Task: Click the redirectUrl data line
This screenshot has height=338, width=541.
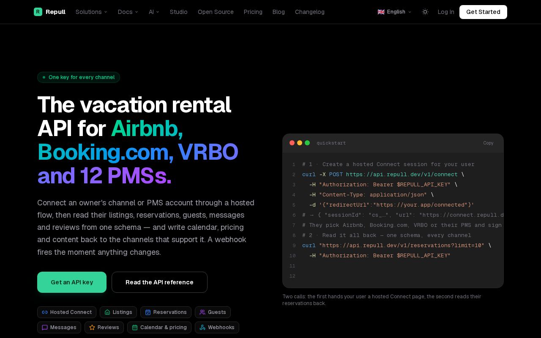Action: point(391,205)
